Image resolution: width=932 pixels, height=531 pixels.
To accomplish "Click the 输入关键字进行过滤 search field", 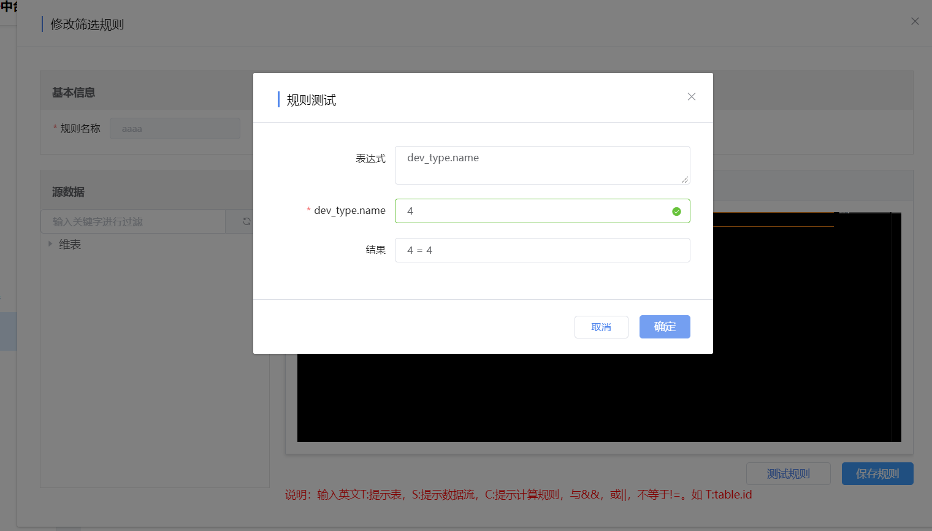I will point(133,221).
